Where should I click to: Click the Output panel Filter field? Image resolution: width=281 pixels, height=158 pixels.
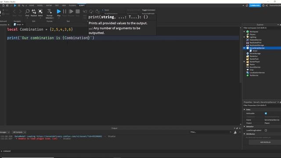pos(211,132)
